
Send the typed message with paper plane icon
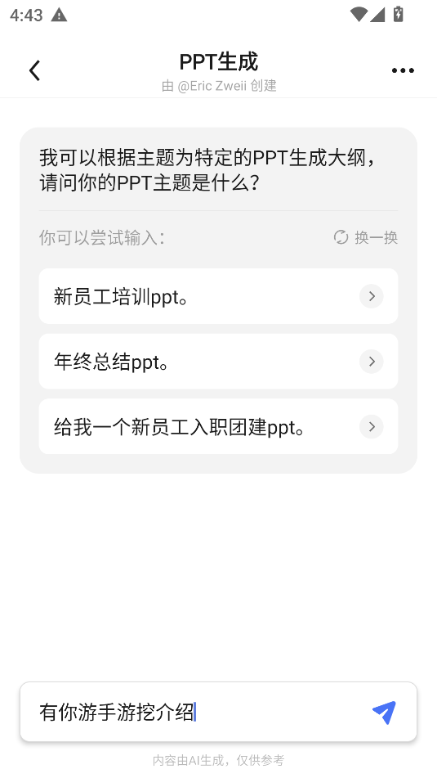pos(384,712)
